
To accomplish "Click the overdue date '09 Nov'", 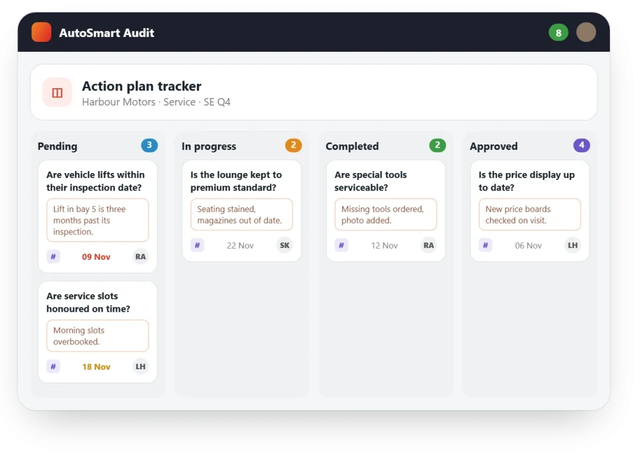I will pos(96,257).
